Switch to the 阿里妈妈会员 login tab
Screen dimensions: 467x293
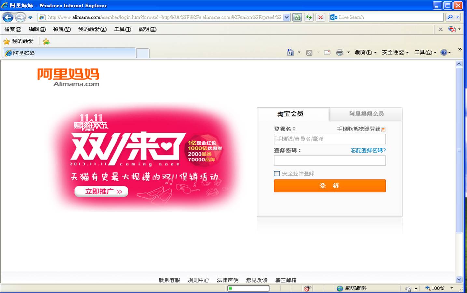[x=366, y=114]
